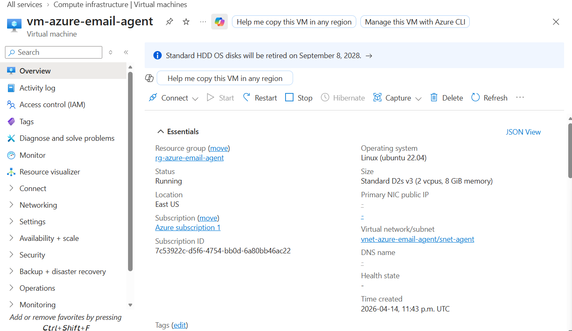
Task: Open the Connect dropdown in toolbar
Action: tap(174, 98)
